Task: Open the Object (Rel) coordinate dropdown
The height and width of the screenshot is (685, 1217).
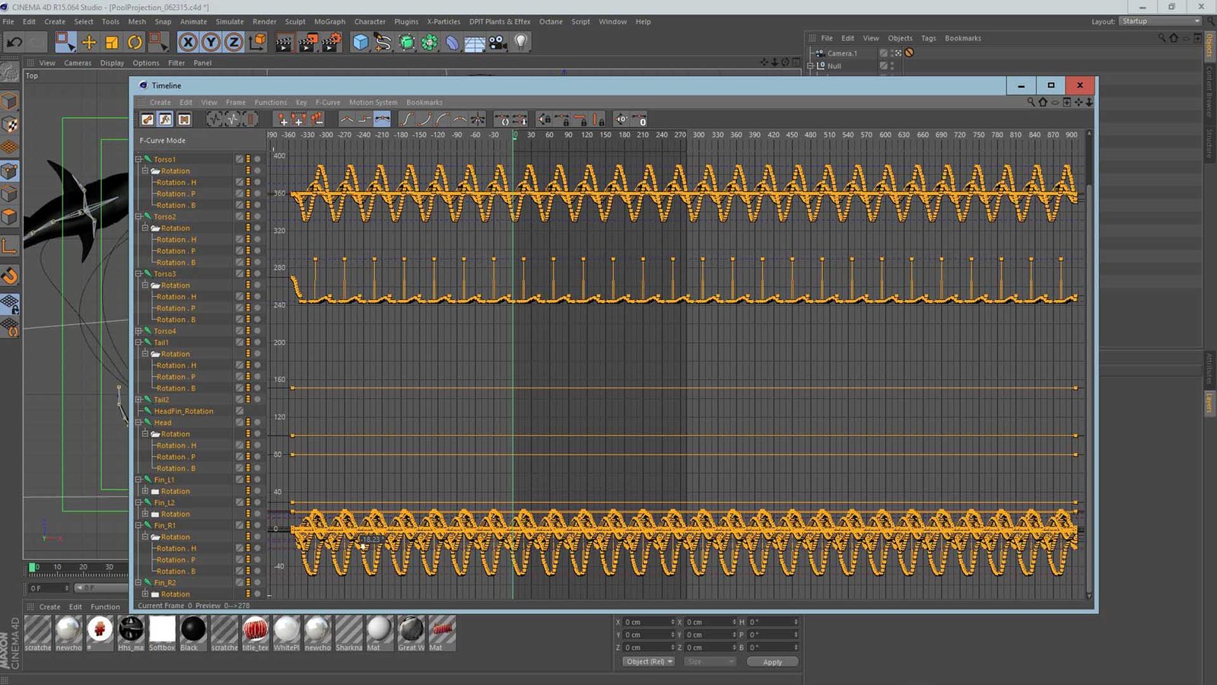Action: coord(649,661)
